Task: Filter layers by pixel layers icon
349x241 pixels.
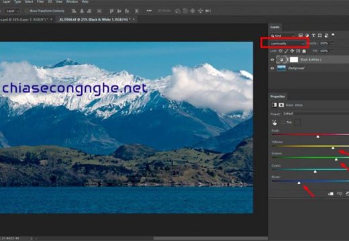Action: 301,35
